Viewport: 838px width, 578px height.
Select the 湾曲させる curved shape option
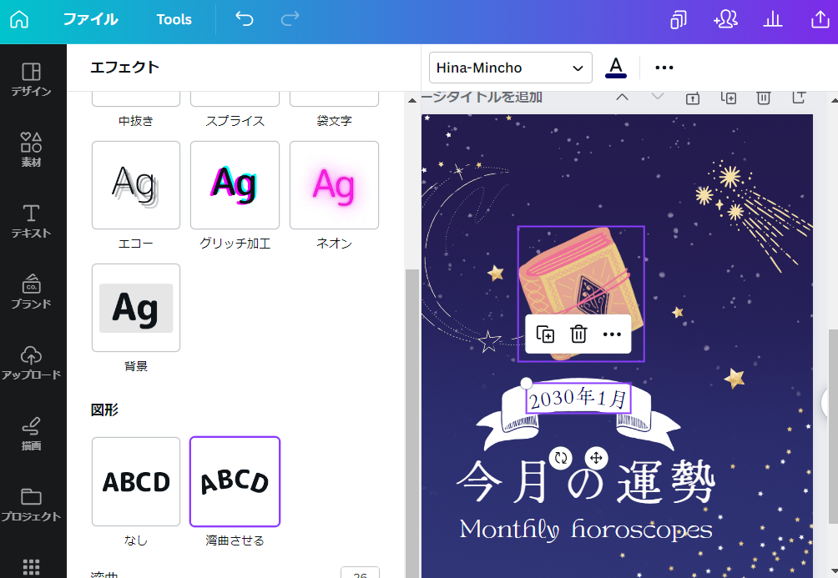tap(235, 481)
